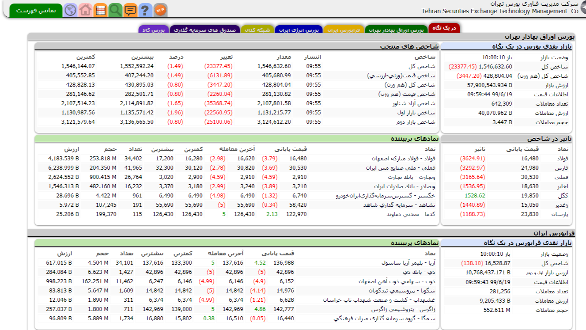Image resolution: width=586 pixels, height=330 pixels.
Task: Open the purple بورس کالا tab
Action: pyautogui.click(x=153, y=30)
